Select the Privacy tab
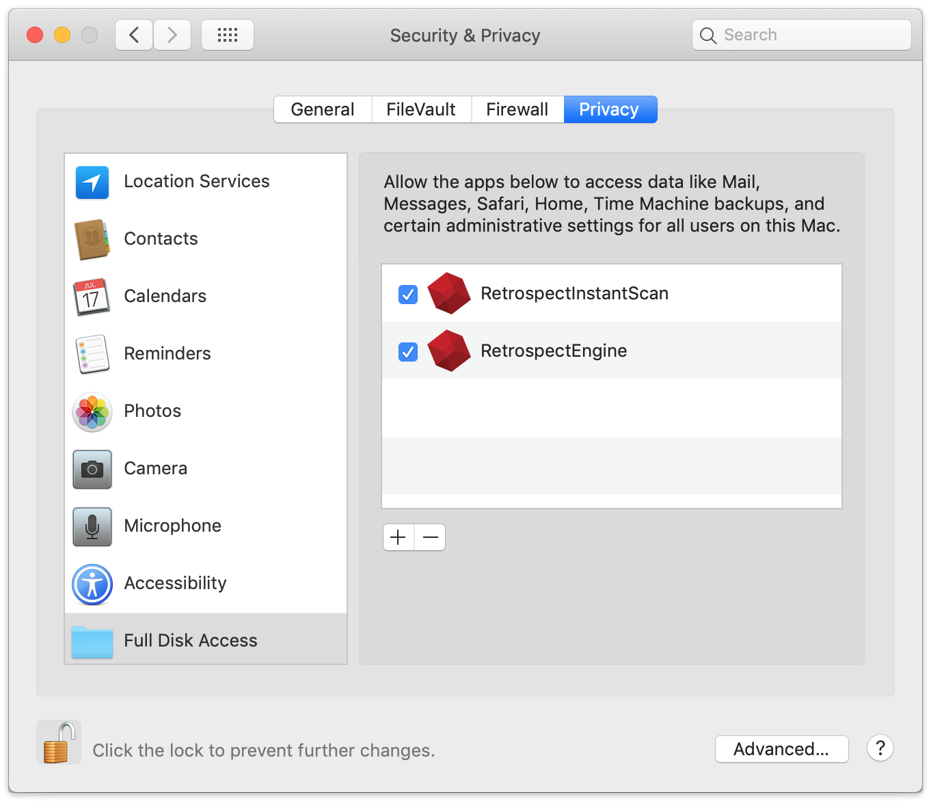Image resolution: width=931 pixels, height=801 pixels. coord(610,109)
